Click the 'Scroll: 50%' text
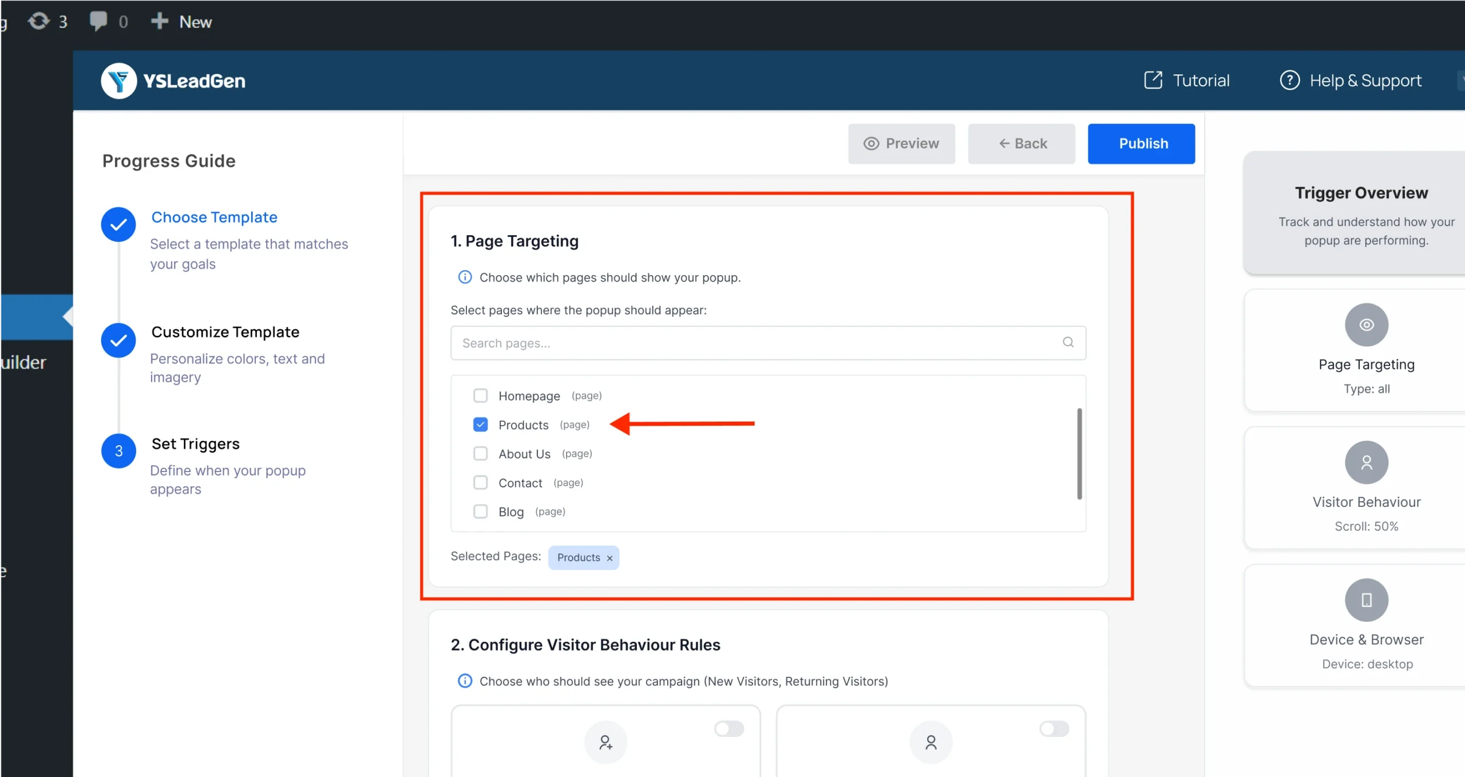 click(1366, 526)
